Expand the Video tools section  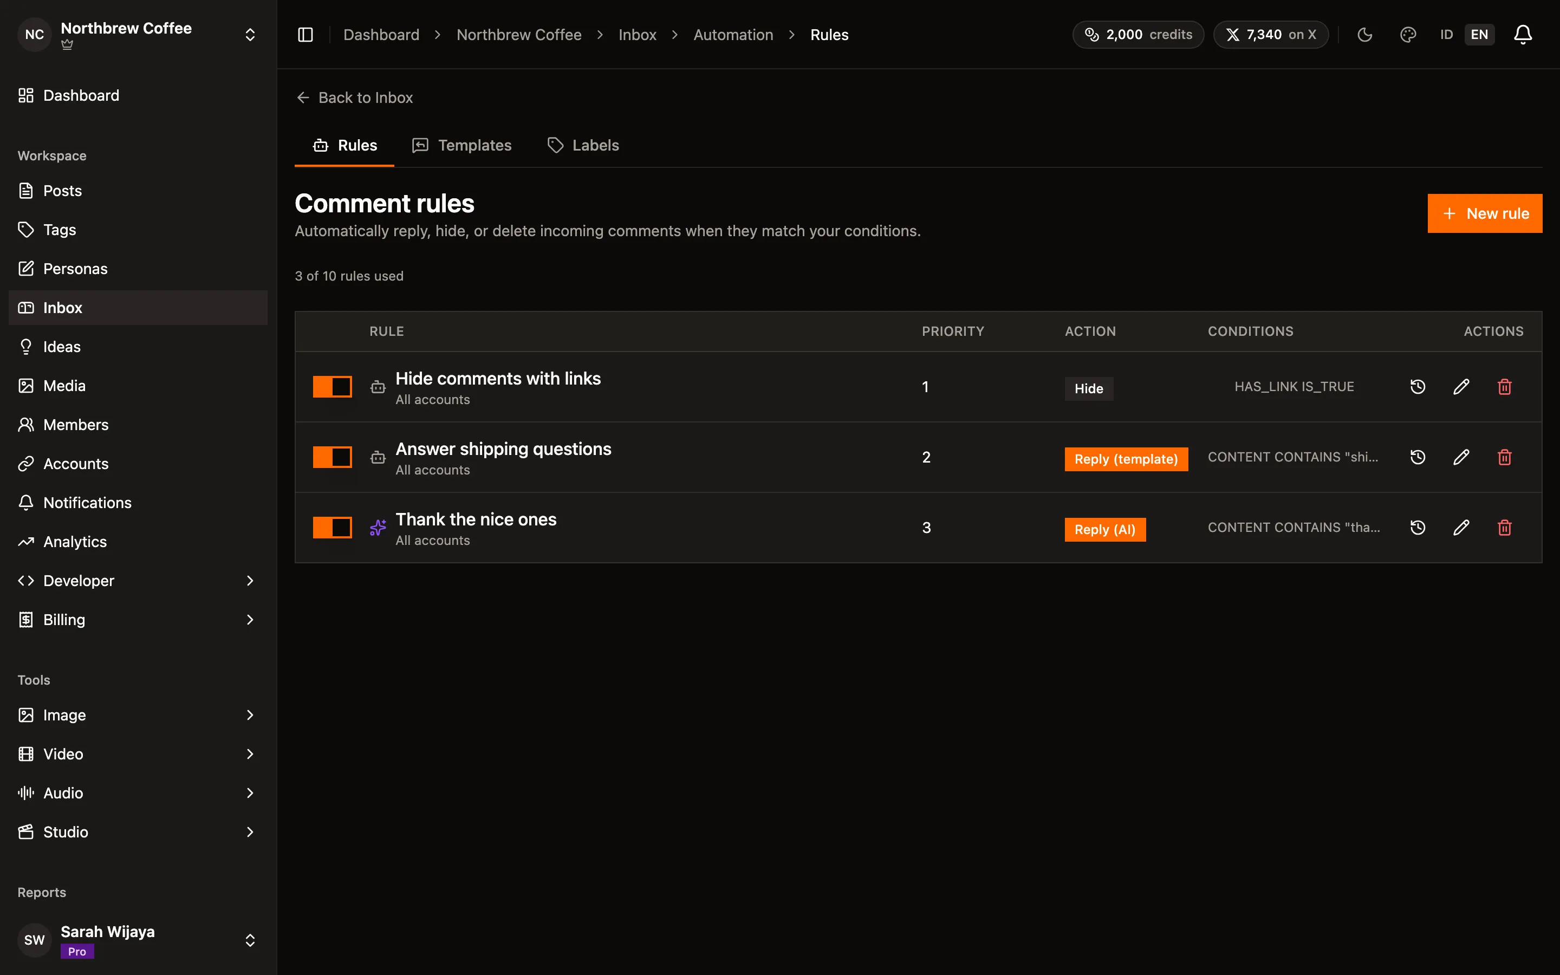click(138, 754)
